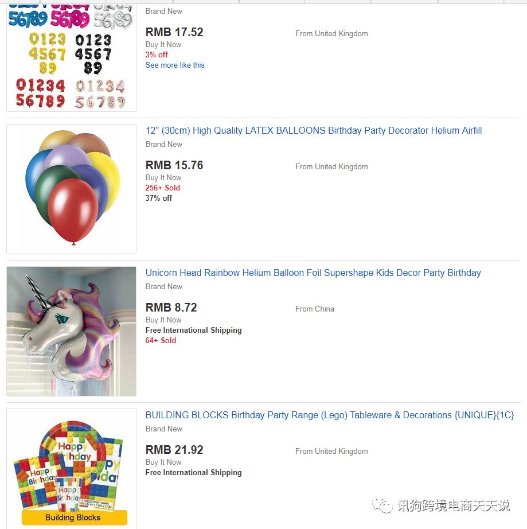The image size is (527, 529).
Task: Open the 12" Latex Balloons listing title
Action: (314, 131)
